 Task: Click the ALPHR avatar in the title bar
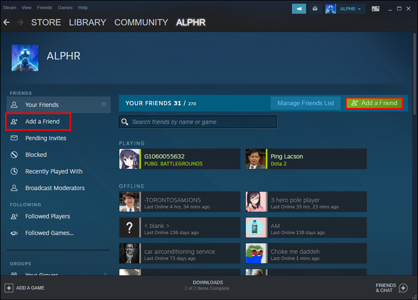330,9
